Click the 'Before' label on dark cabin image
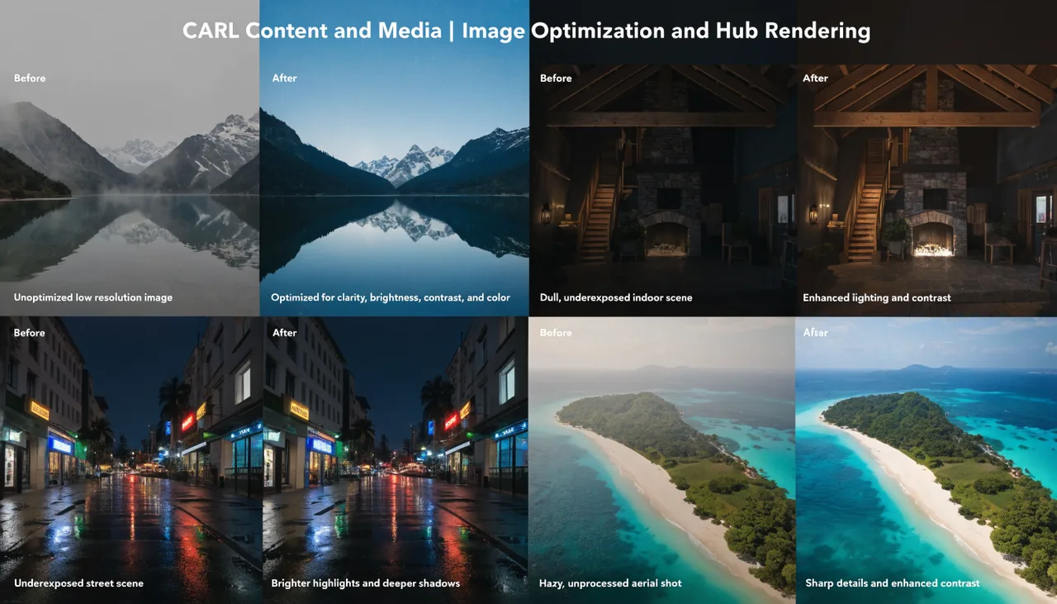 556,78
